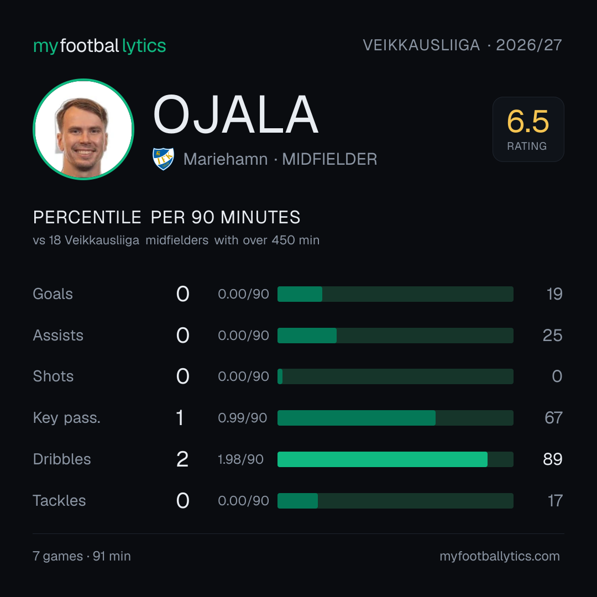Click the 89 percentile value for Dribbles
This screenshot has height=597, width=597.
click(x=552, y=459)
